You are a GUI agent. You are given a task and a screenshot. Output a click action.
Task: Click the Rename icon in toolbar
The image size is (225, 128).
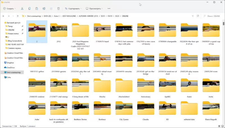(x=44, y=8)
